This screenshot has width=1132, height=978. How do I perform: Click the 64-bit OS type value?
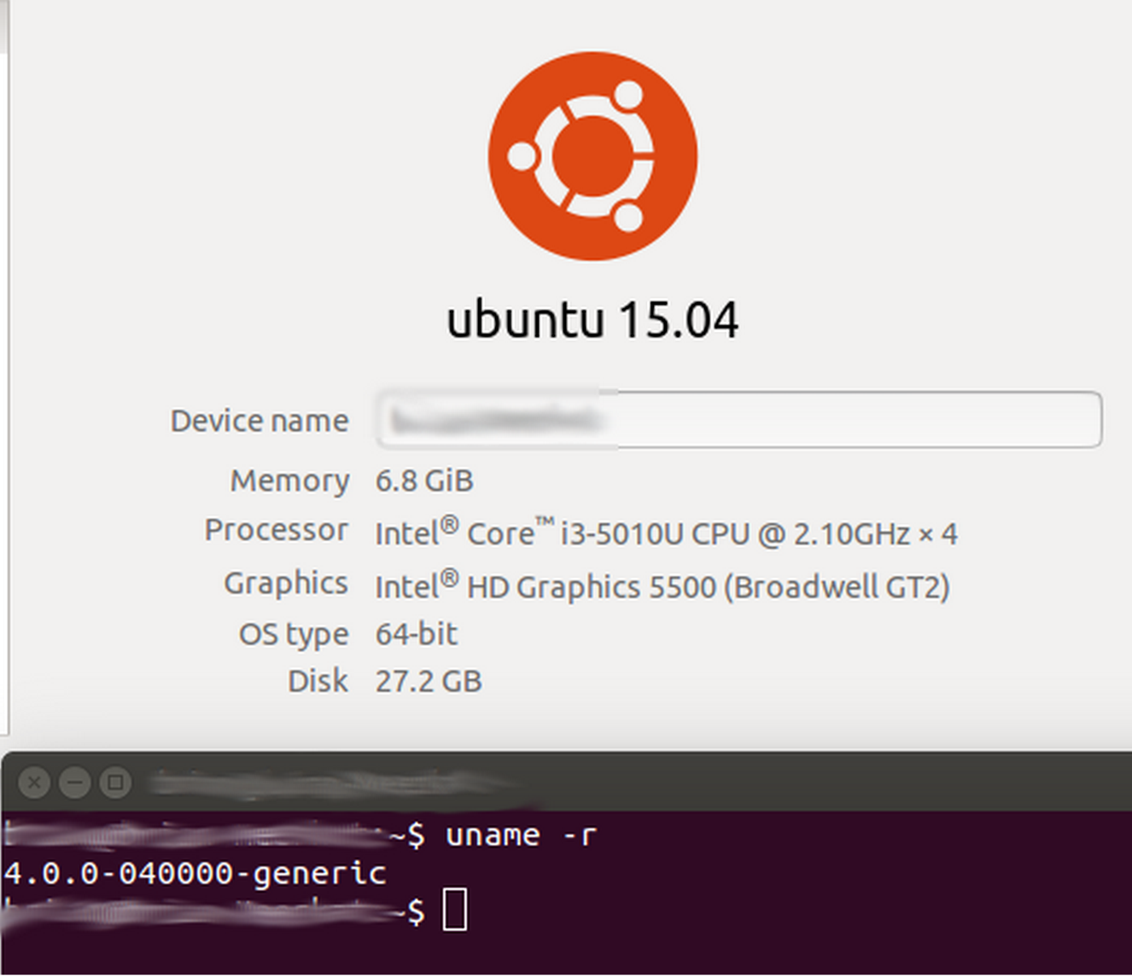417,634
